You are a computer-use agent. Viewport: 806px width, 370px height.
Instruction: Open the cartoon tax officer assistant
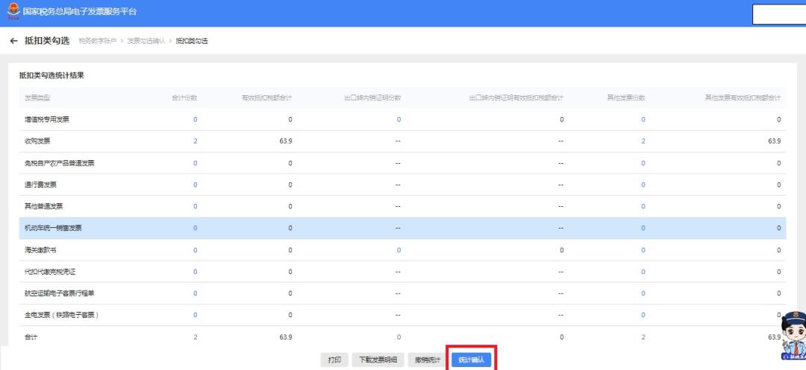pyautogui.click(x=793, y=339)
